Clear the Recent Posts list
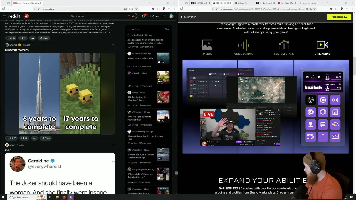The width and height of the screenshot is (356, 200). click(x=167, y=29)
